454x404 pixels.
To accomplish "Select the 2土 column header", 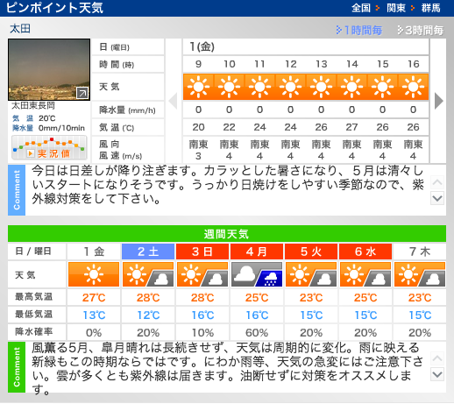I will [x=148, y=252].
